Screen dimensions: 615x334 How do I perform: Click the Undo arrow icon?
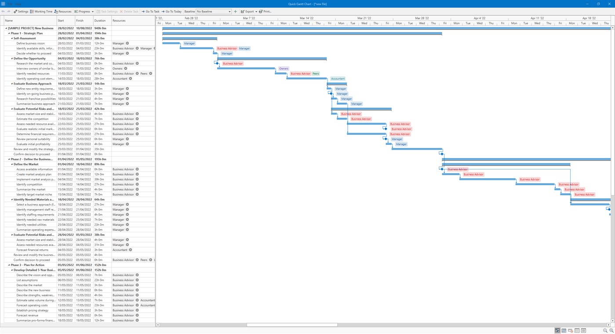click(4, 11)
